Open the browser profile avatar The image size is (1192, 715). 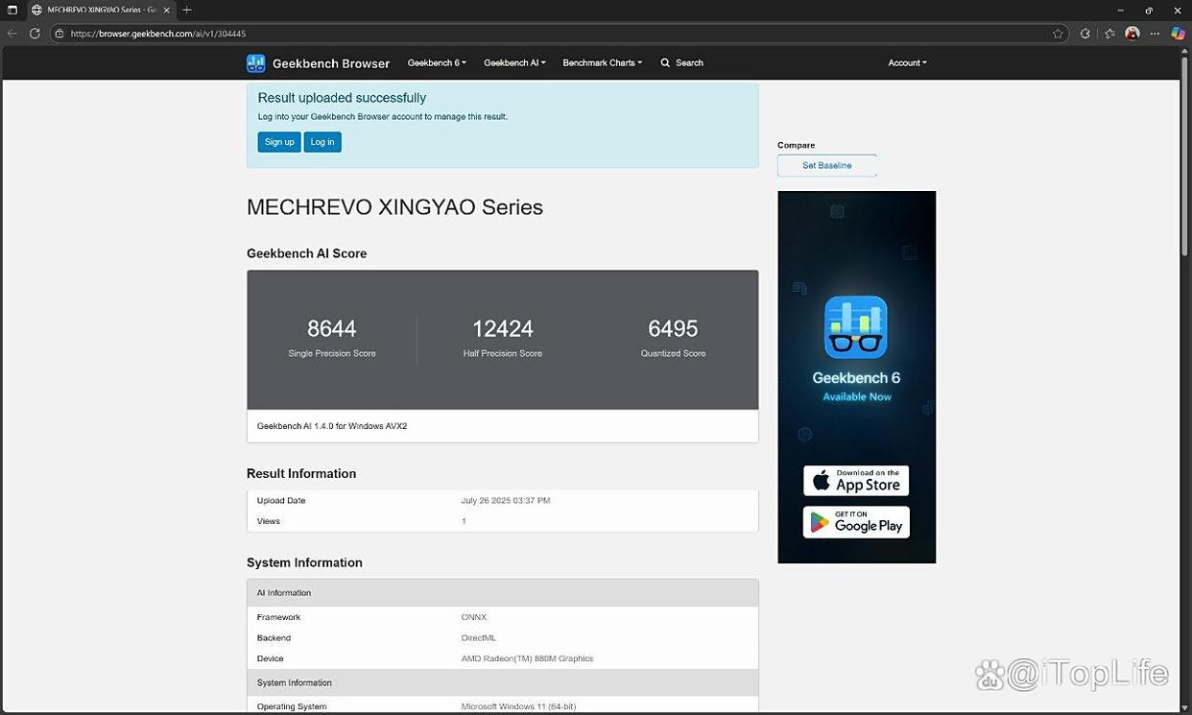coord(1132,34)
